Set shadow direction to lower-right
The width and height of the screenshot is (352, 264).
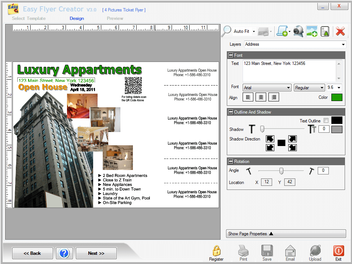click(x=292, y=147)
